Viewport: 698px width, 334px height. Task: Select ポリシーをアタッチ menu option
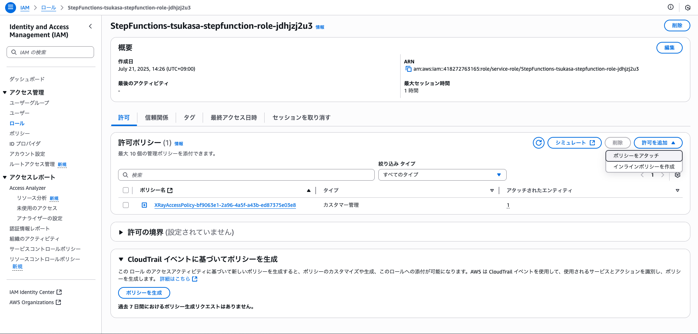point(644,156)
